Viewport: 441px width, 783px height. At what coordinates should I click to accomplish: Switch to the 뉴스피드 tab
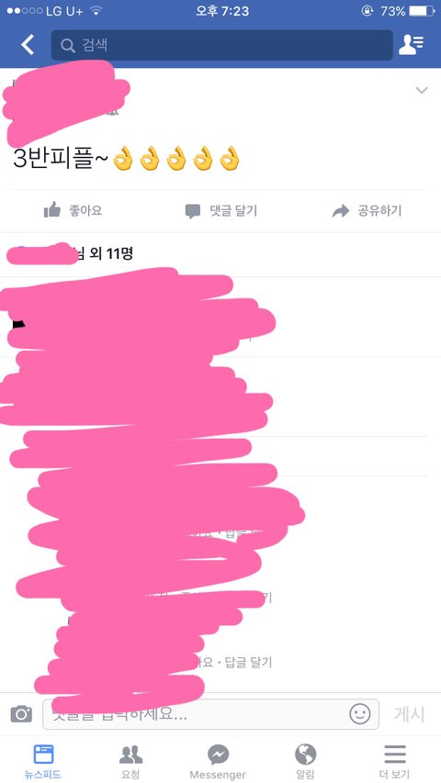click(43, 762)
